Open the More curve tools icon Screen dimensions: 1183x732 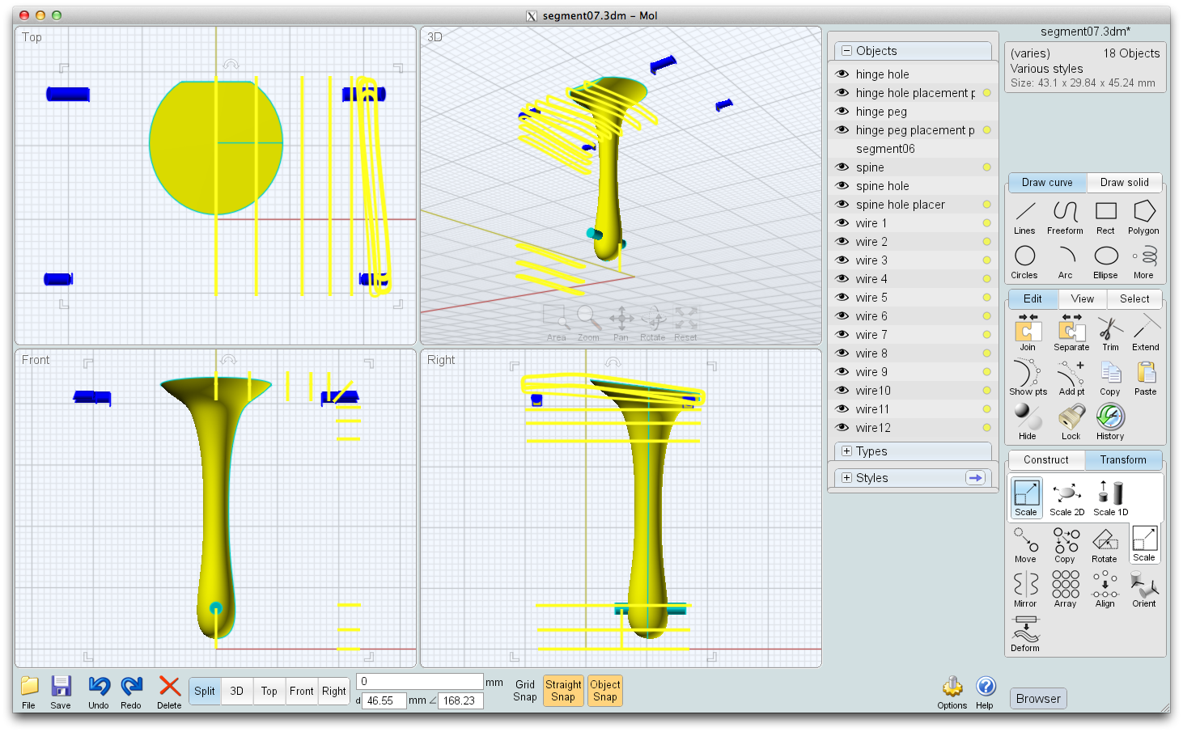point(1144,261)
